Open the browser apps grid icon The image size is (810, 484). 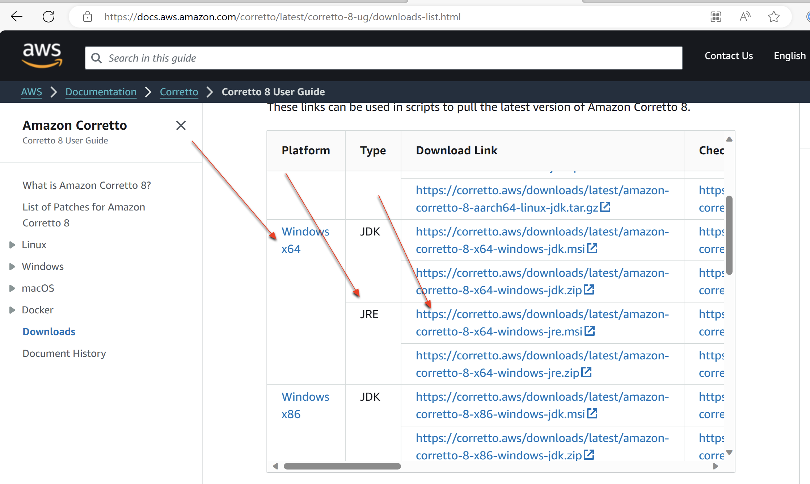pyautogui.click(x=716, y=17)
